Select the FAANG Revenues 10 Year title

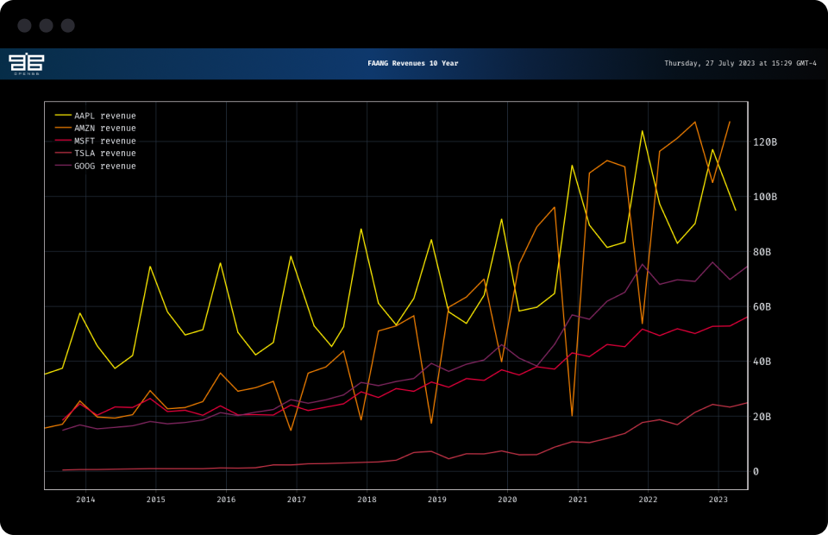tap(412, 63)
